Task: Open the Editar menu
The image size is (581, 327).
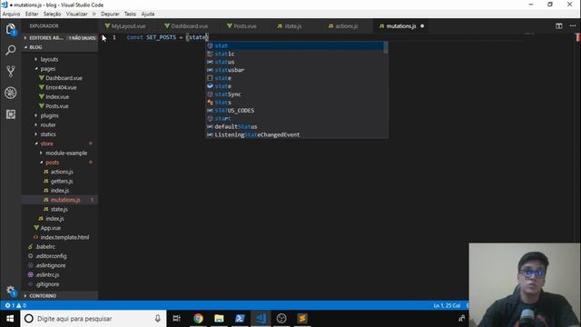Action: pyautogui.click(x=32, y=14)
